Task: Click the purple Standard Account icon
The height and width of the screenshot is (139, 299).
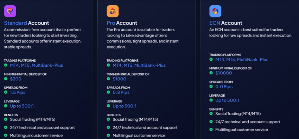Action: tap(10, 11)
